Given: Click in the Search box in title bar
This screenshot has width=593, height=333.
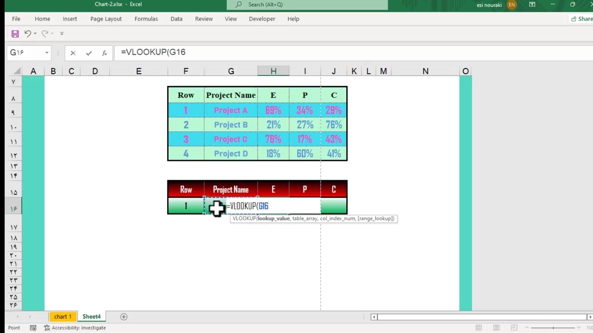Looking at the screenshot, I should click(x=307, y=5).
